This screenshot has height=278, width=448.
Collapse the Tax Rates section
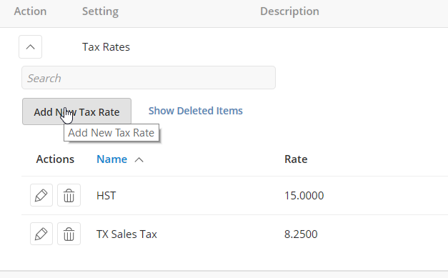[x=30, y=47]
